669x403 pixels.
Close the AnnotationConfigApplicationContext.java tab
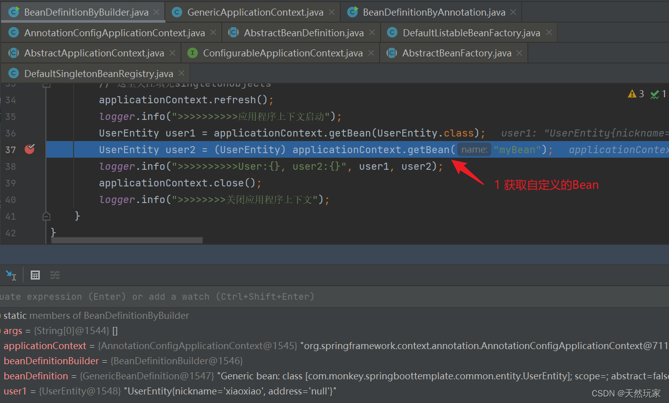click(x=213, y=33)
